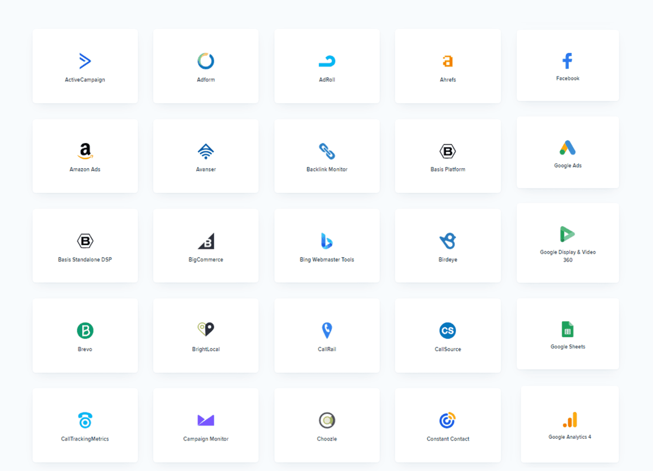Choose the "BigCommerce" label text

[206, 260]
